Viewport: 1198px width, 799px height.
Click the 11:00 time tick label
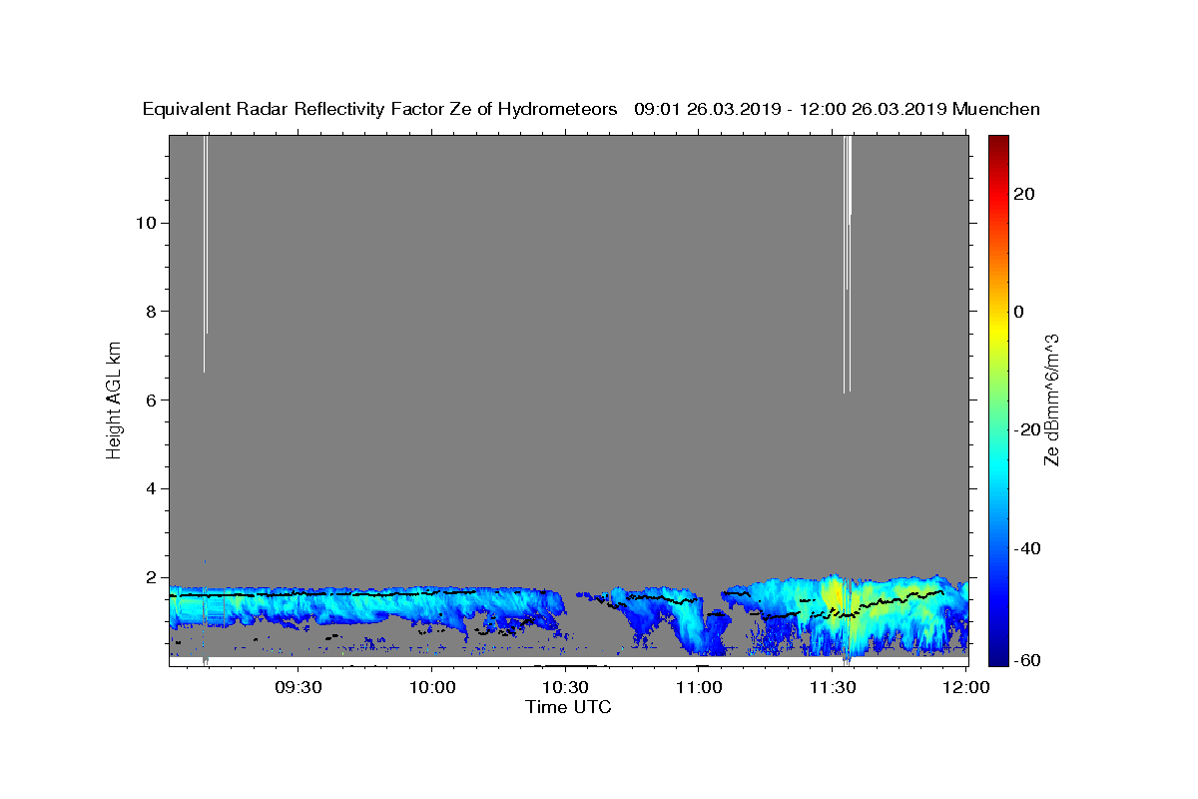click(x=699, y=687)
